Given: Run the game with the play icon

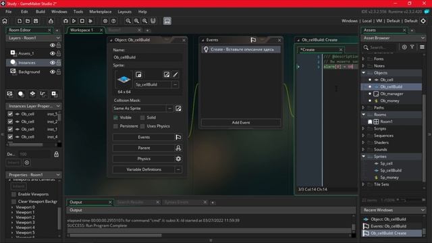Looking at the screenshot, I should (x=74, y=21).
